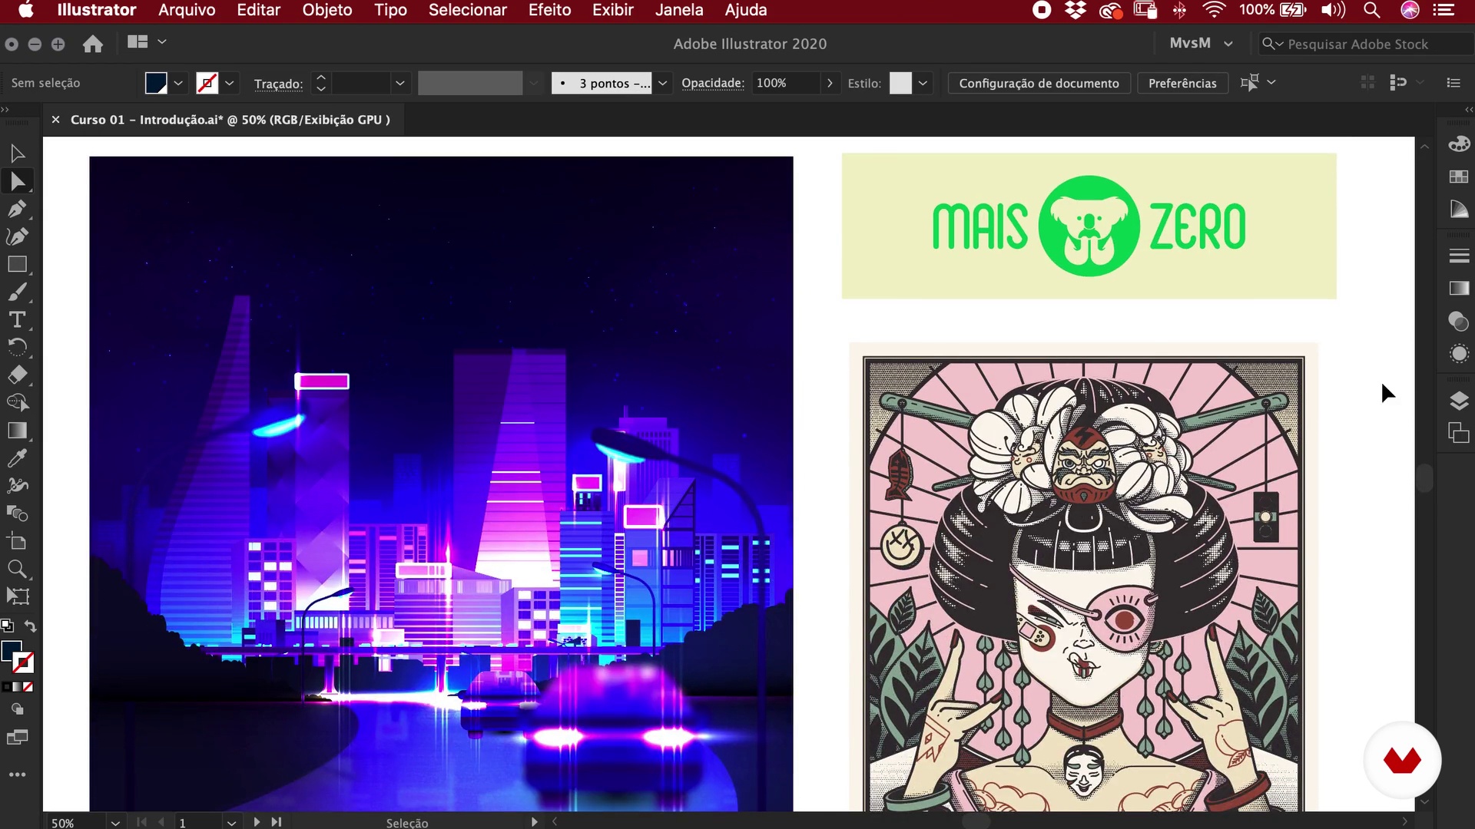
Task: Select the Shape Builder tool
Action: (17, 403)
